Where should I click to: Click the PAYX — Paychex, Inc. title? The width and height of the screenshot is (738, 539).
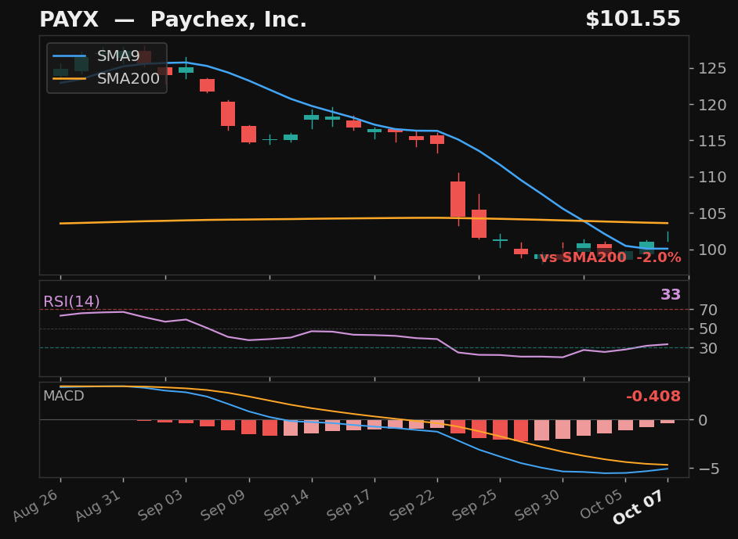(172, 20)
